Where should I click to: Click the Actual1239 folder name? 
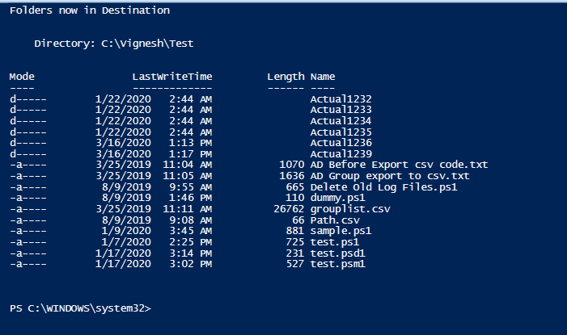[x=341, y=154]
